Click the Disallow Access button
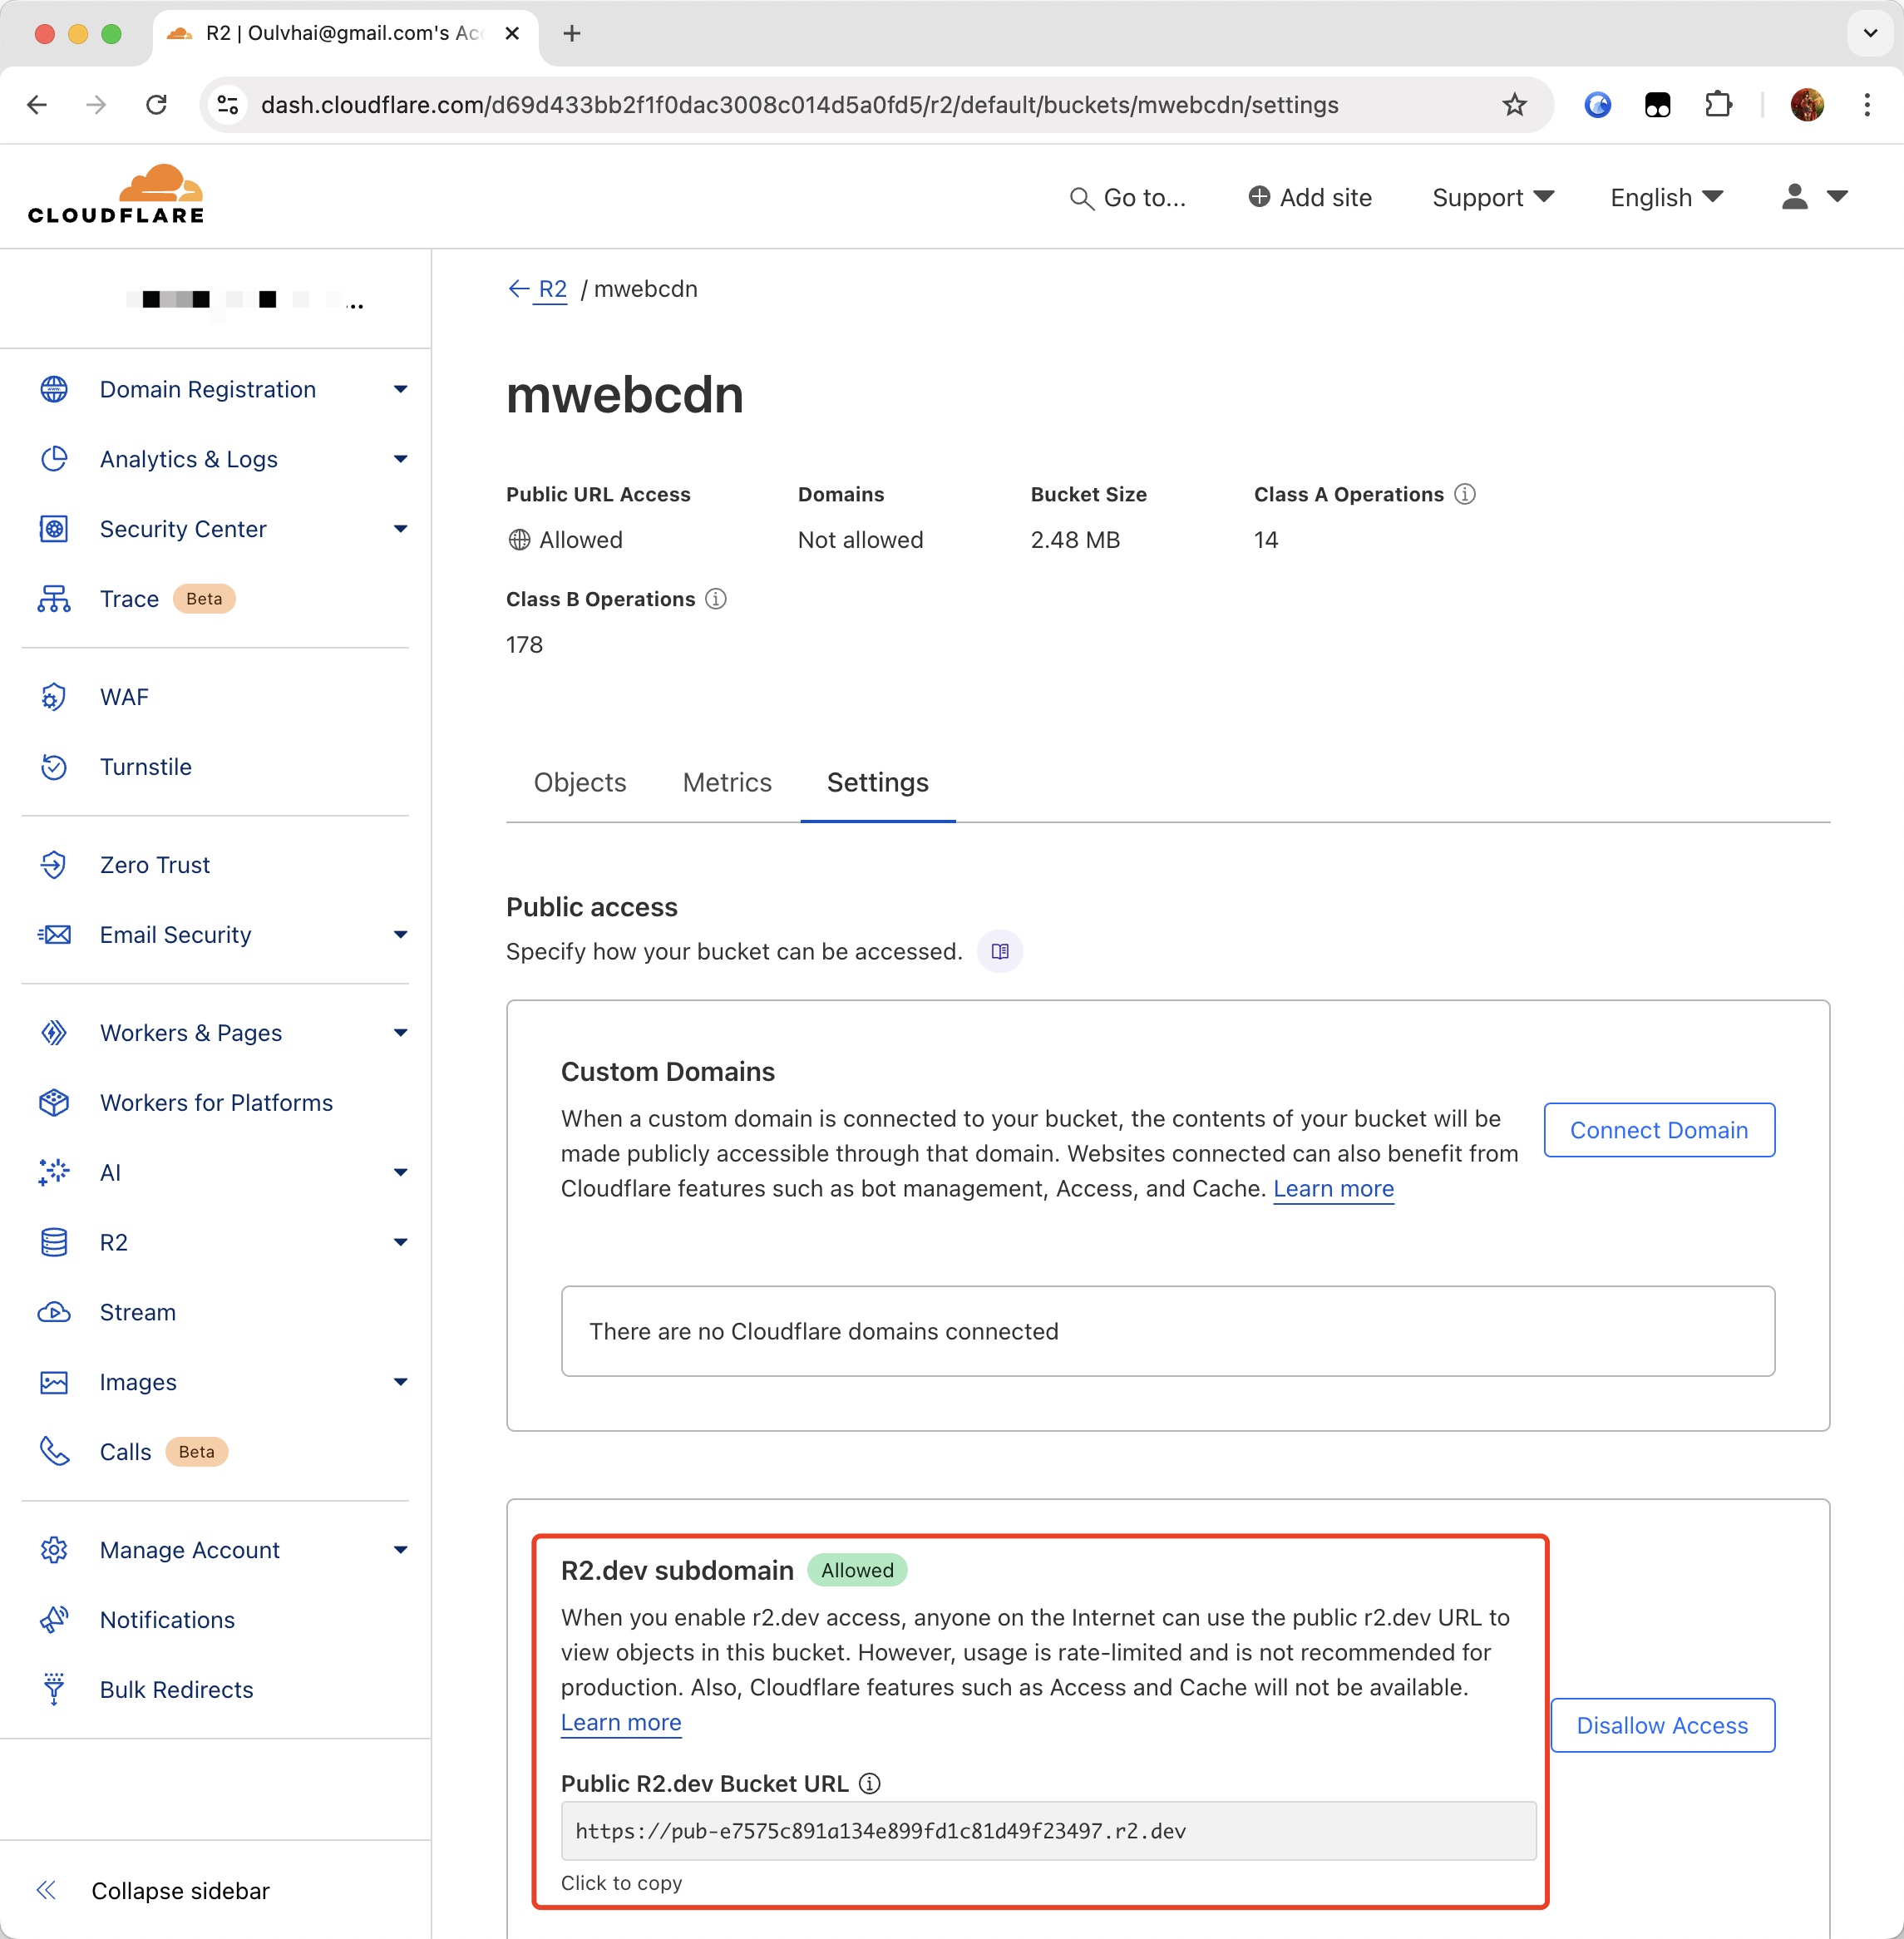This screenshot has height=1939, width=1904. point(1661,1724)
